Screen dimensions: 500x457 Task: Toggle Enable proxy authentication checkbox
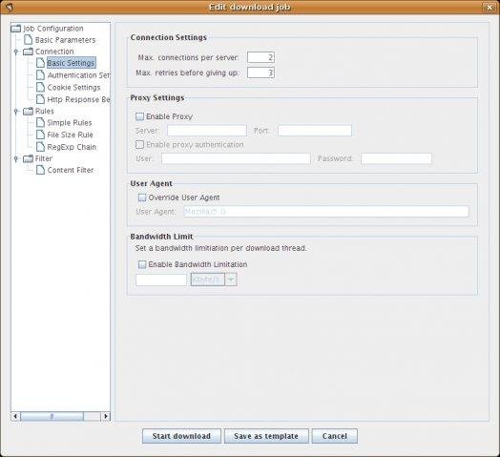pyautogui.click(x=139, y=144)
